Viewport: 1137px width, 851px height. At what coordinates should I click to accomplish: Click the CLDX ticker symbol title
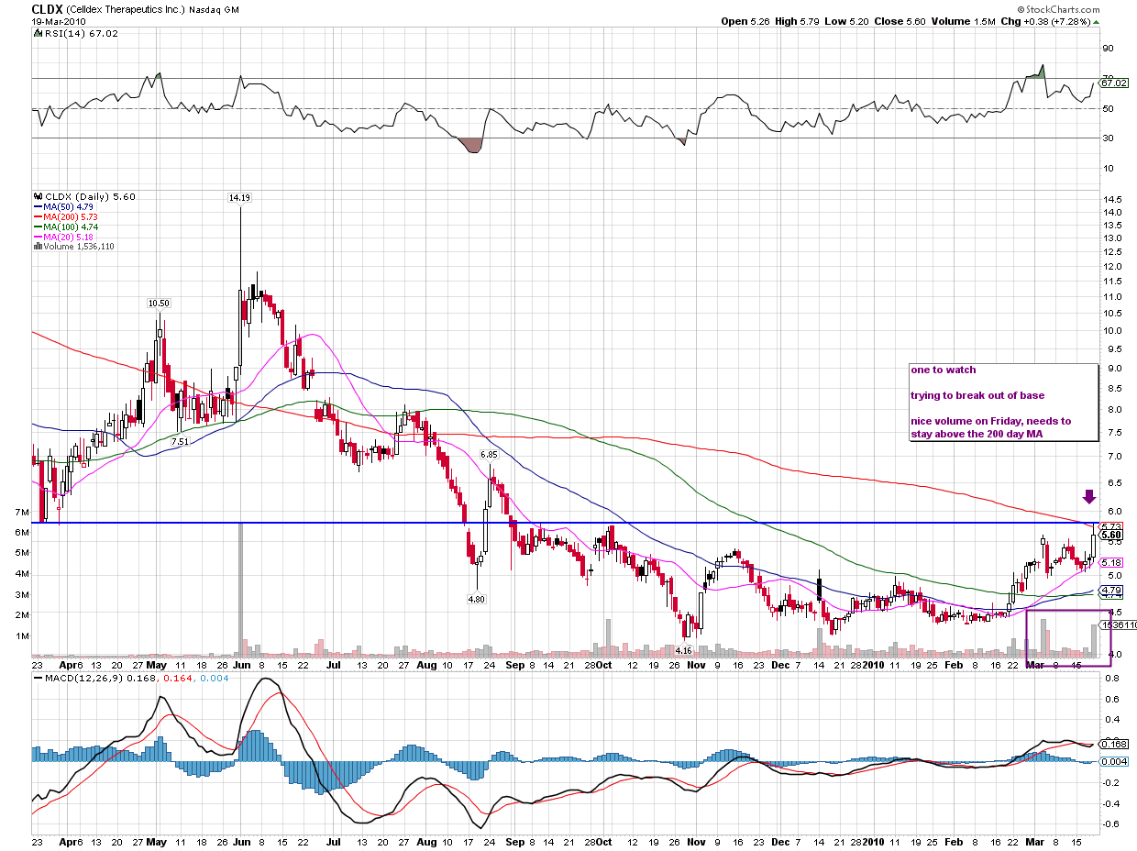pyautogui.click(x=47, y=8)
